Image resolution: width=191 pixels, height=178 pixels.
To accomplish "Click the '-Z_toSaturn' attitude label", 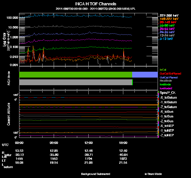I will (168, 107).
